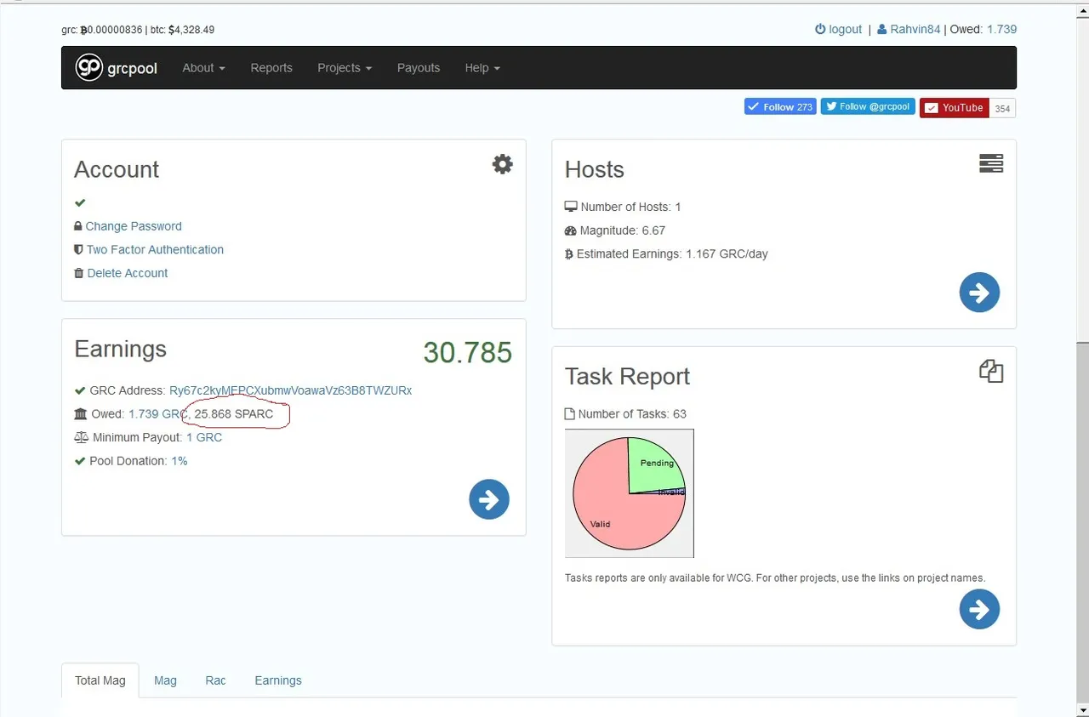
Task: Click the monitor icon beside Number of Hosts
Action: tap(571, 207)
